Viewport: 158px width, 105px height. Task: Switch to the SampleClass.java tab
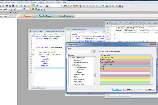point(65,16)
